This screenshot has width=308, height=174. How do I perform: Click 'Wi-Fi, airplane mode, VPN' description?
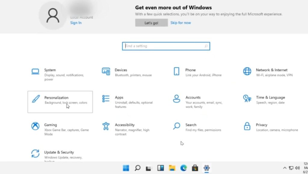pos(274,75)
